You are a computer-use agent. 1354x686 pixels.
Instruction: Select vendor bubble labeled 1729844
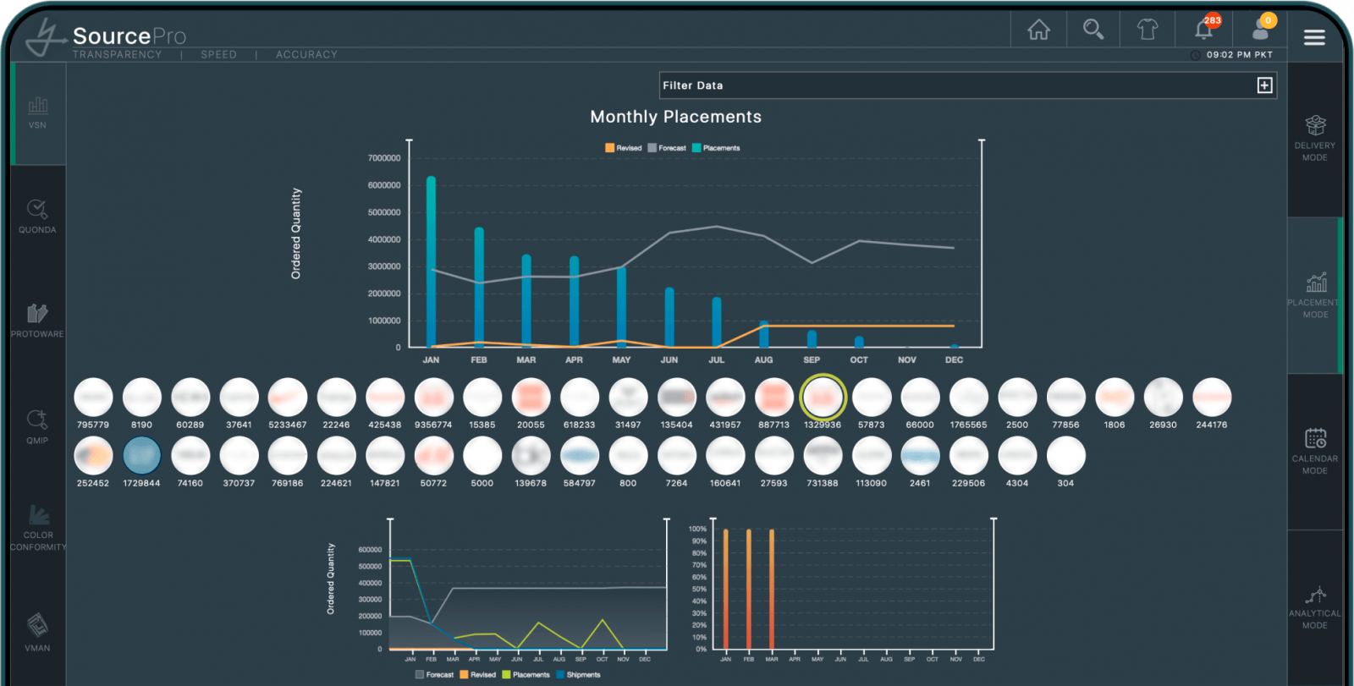tap(141, 456)
